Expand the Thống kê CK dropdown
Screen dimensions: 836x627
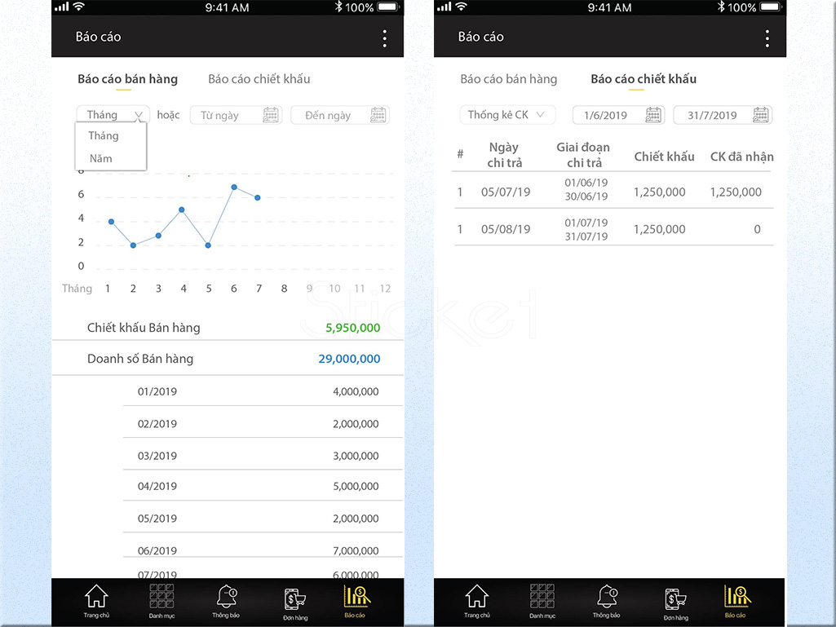[x=507, y=115]
